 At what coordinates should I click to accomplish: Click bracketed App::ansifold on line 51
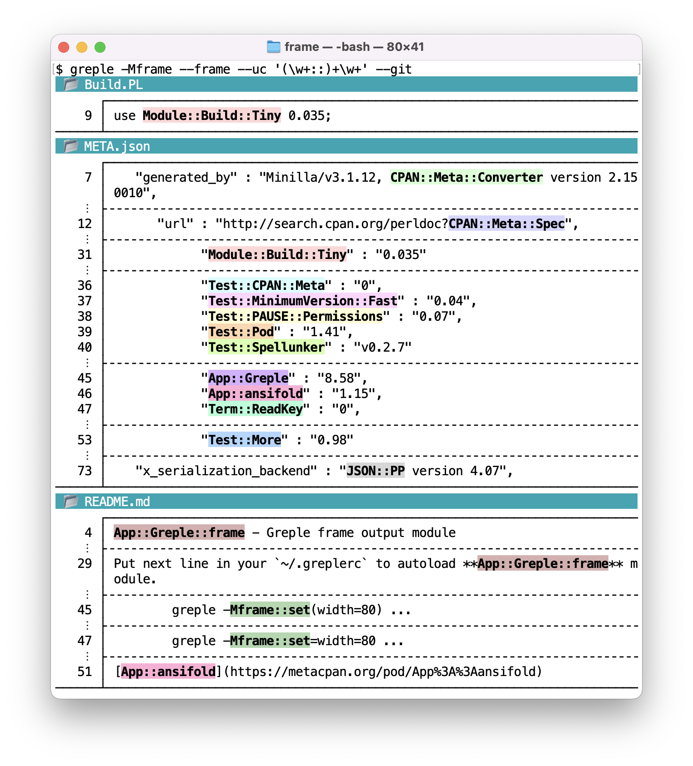click(168, 671)
